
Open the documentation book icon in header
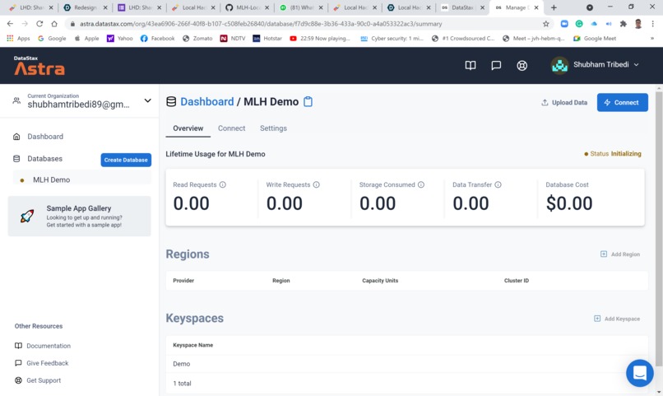[471, 65]
